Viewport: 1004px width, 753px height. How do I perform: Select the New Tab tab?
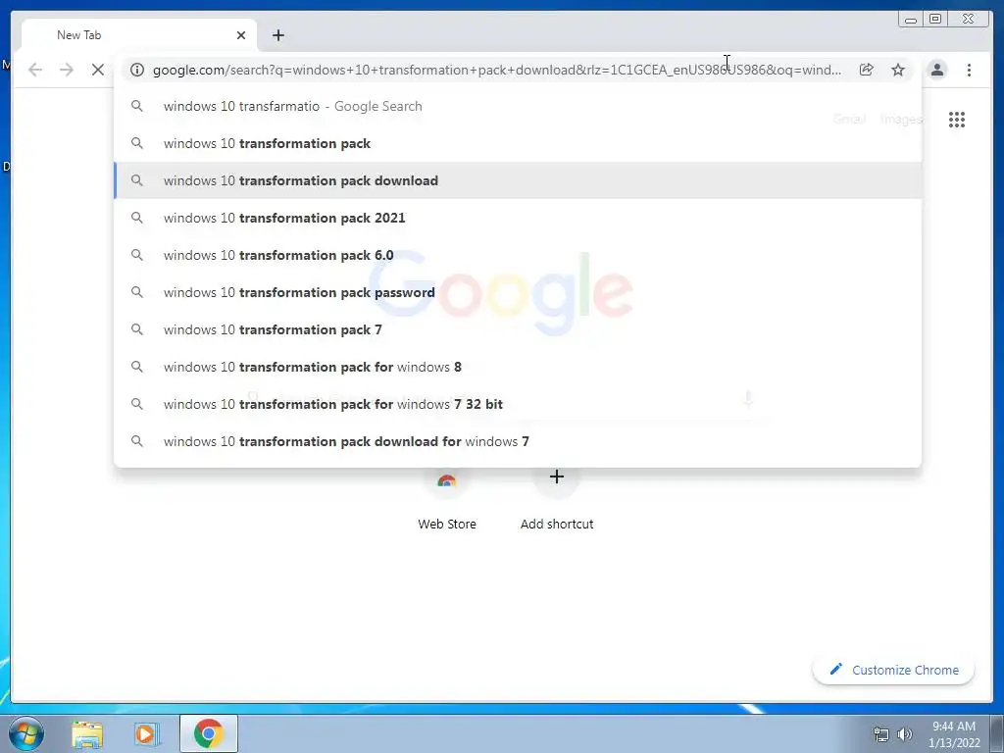point(139,35)
